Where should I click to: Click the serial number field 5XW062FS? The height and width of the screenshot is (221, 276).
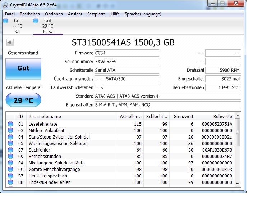(x=127, y=62)
